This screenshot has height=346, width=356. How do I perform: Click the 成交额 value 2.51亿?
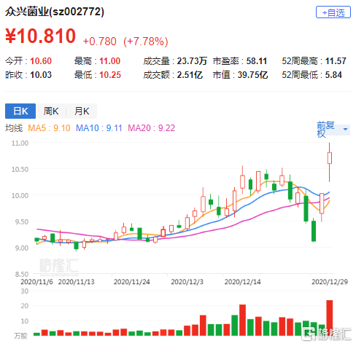coord(190,75)
